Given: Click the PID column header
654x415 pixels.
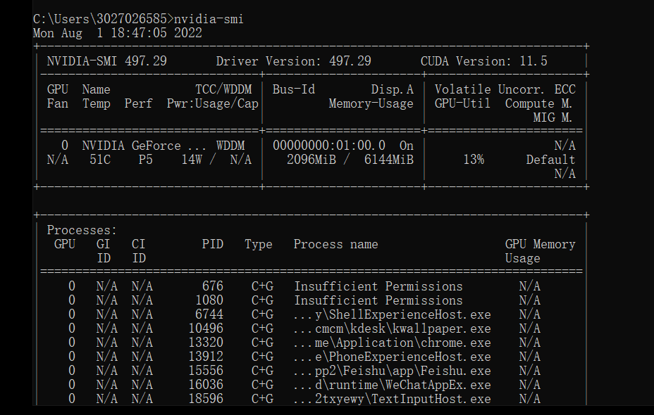Looking at the screenshot, I should (213, 244).
